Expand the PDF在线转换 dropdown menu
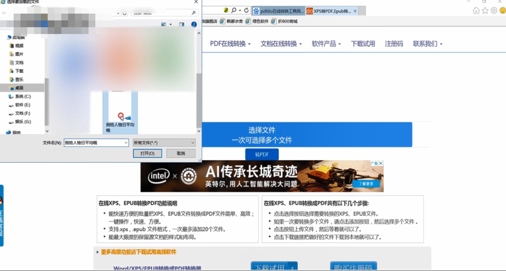Viewport: 506px width, 271px height. [230, 44]
